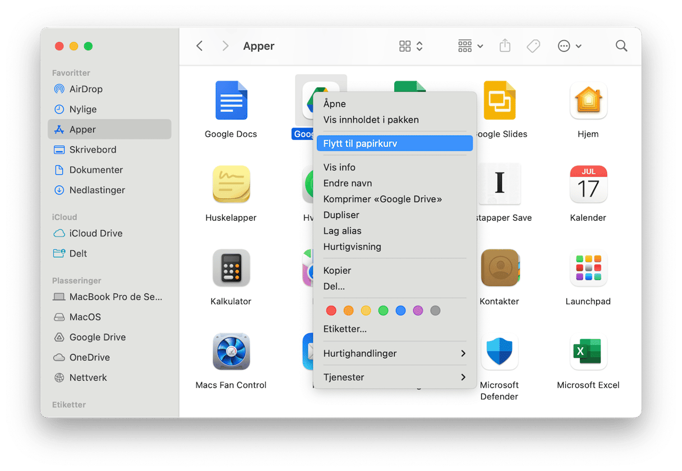Click the tag icon in toolbar
This screenshot has width=682, height=471.
click(x=533, y=46)
